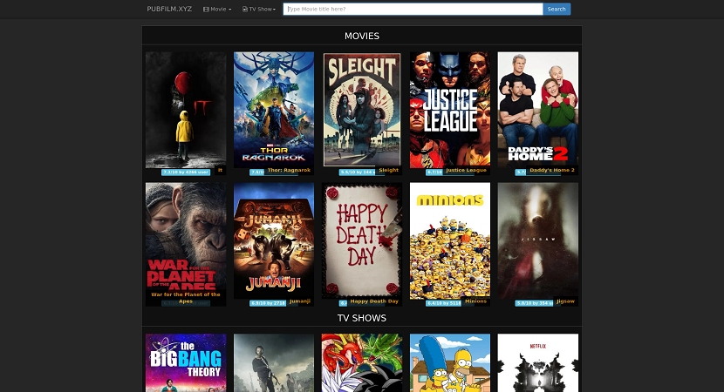The height and width of the screenshot is (392, 724).
Task: Click the movie title search field
Action: tap(413, 9)
